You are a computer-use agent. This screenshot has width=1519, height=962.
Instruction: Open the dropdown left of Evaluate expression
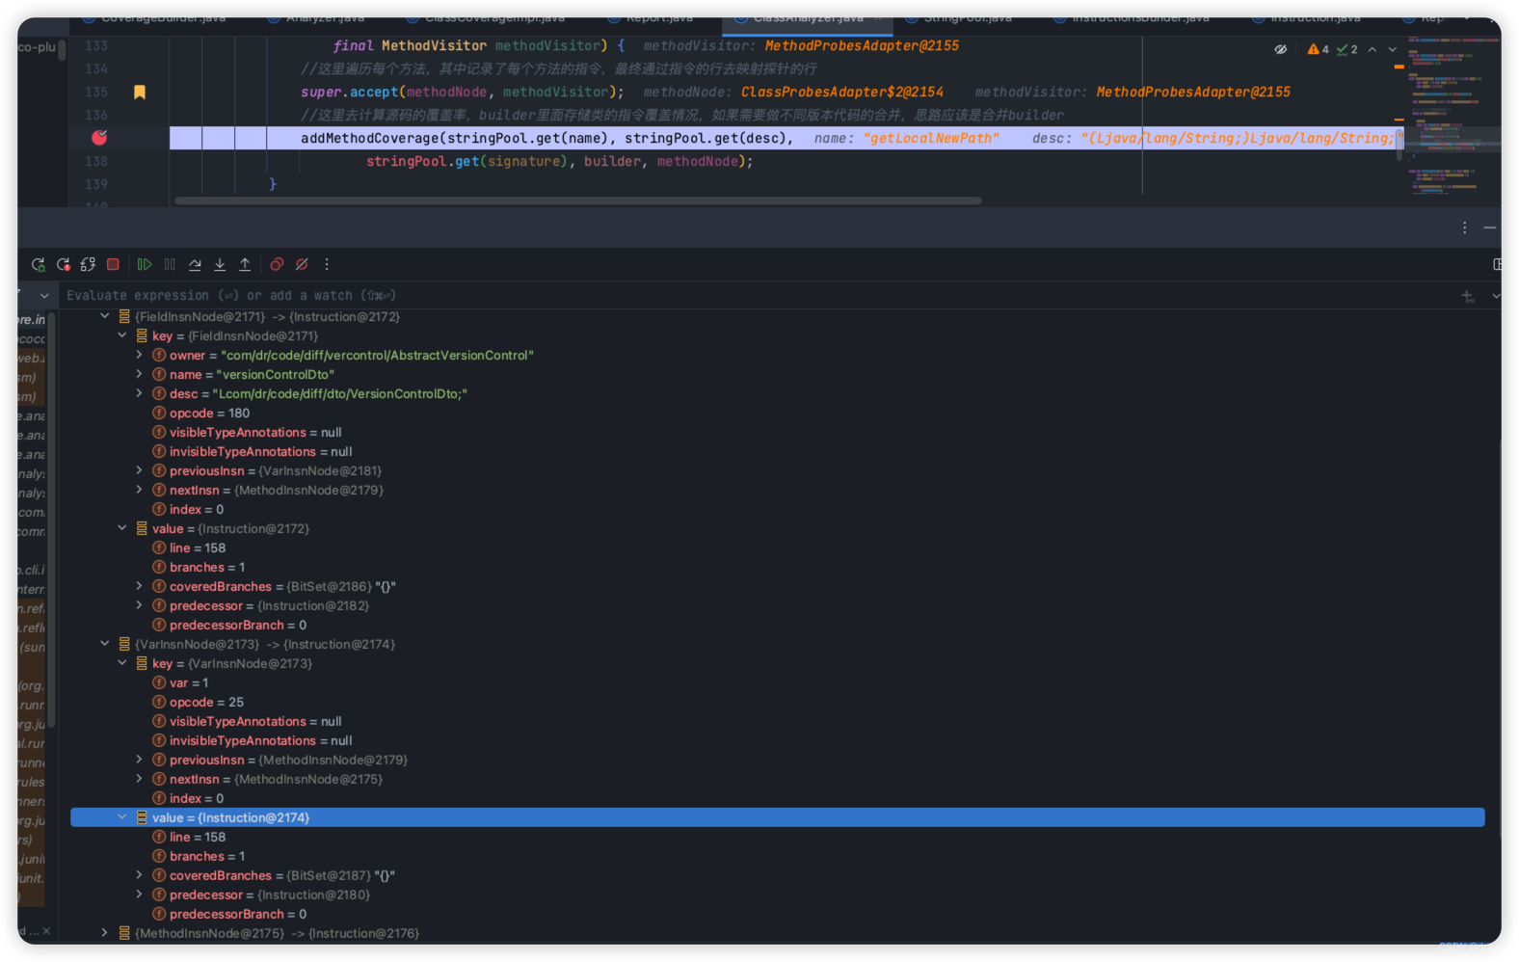[x=44, y=296]
